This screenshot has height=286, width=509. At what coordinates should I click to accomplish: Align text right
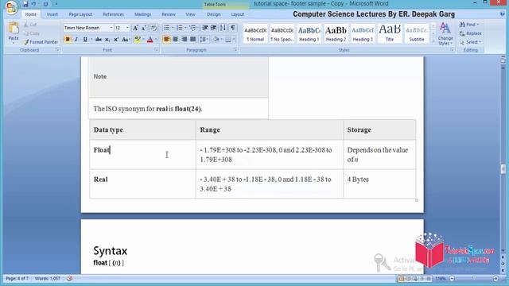184,40
